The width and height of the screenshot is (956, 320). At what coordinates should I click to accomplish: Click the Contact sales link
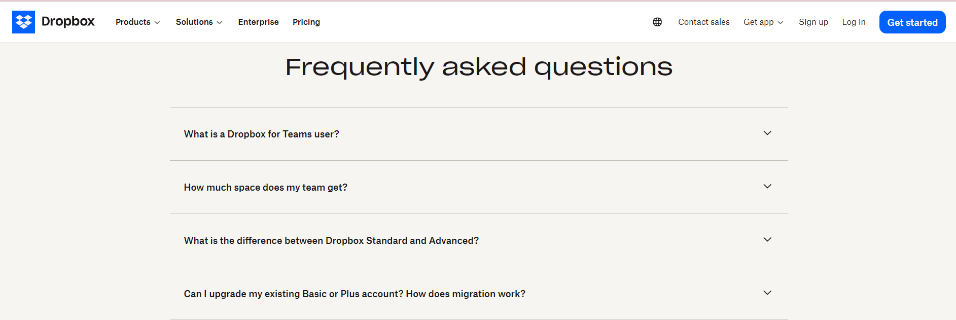[x=703, y=22]
